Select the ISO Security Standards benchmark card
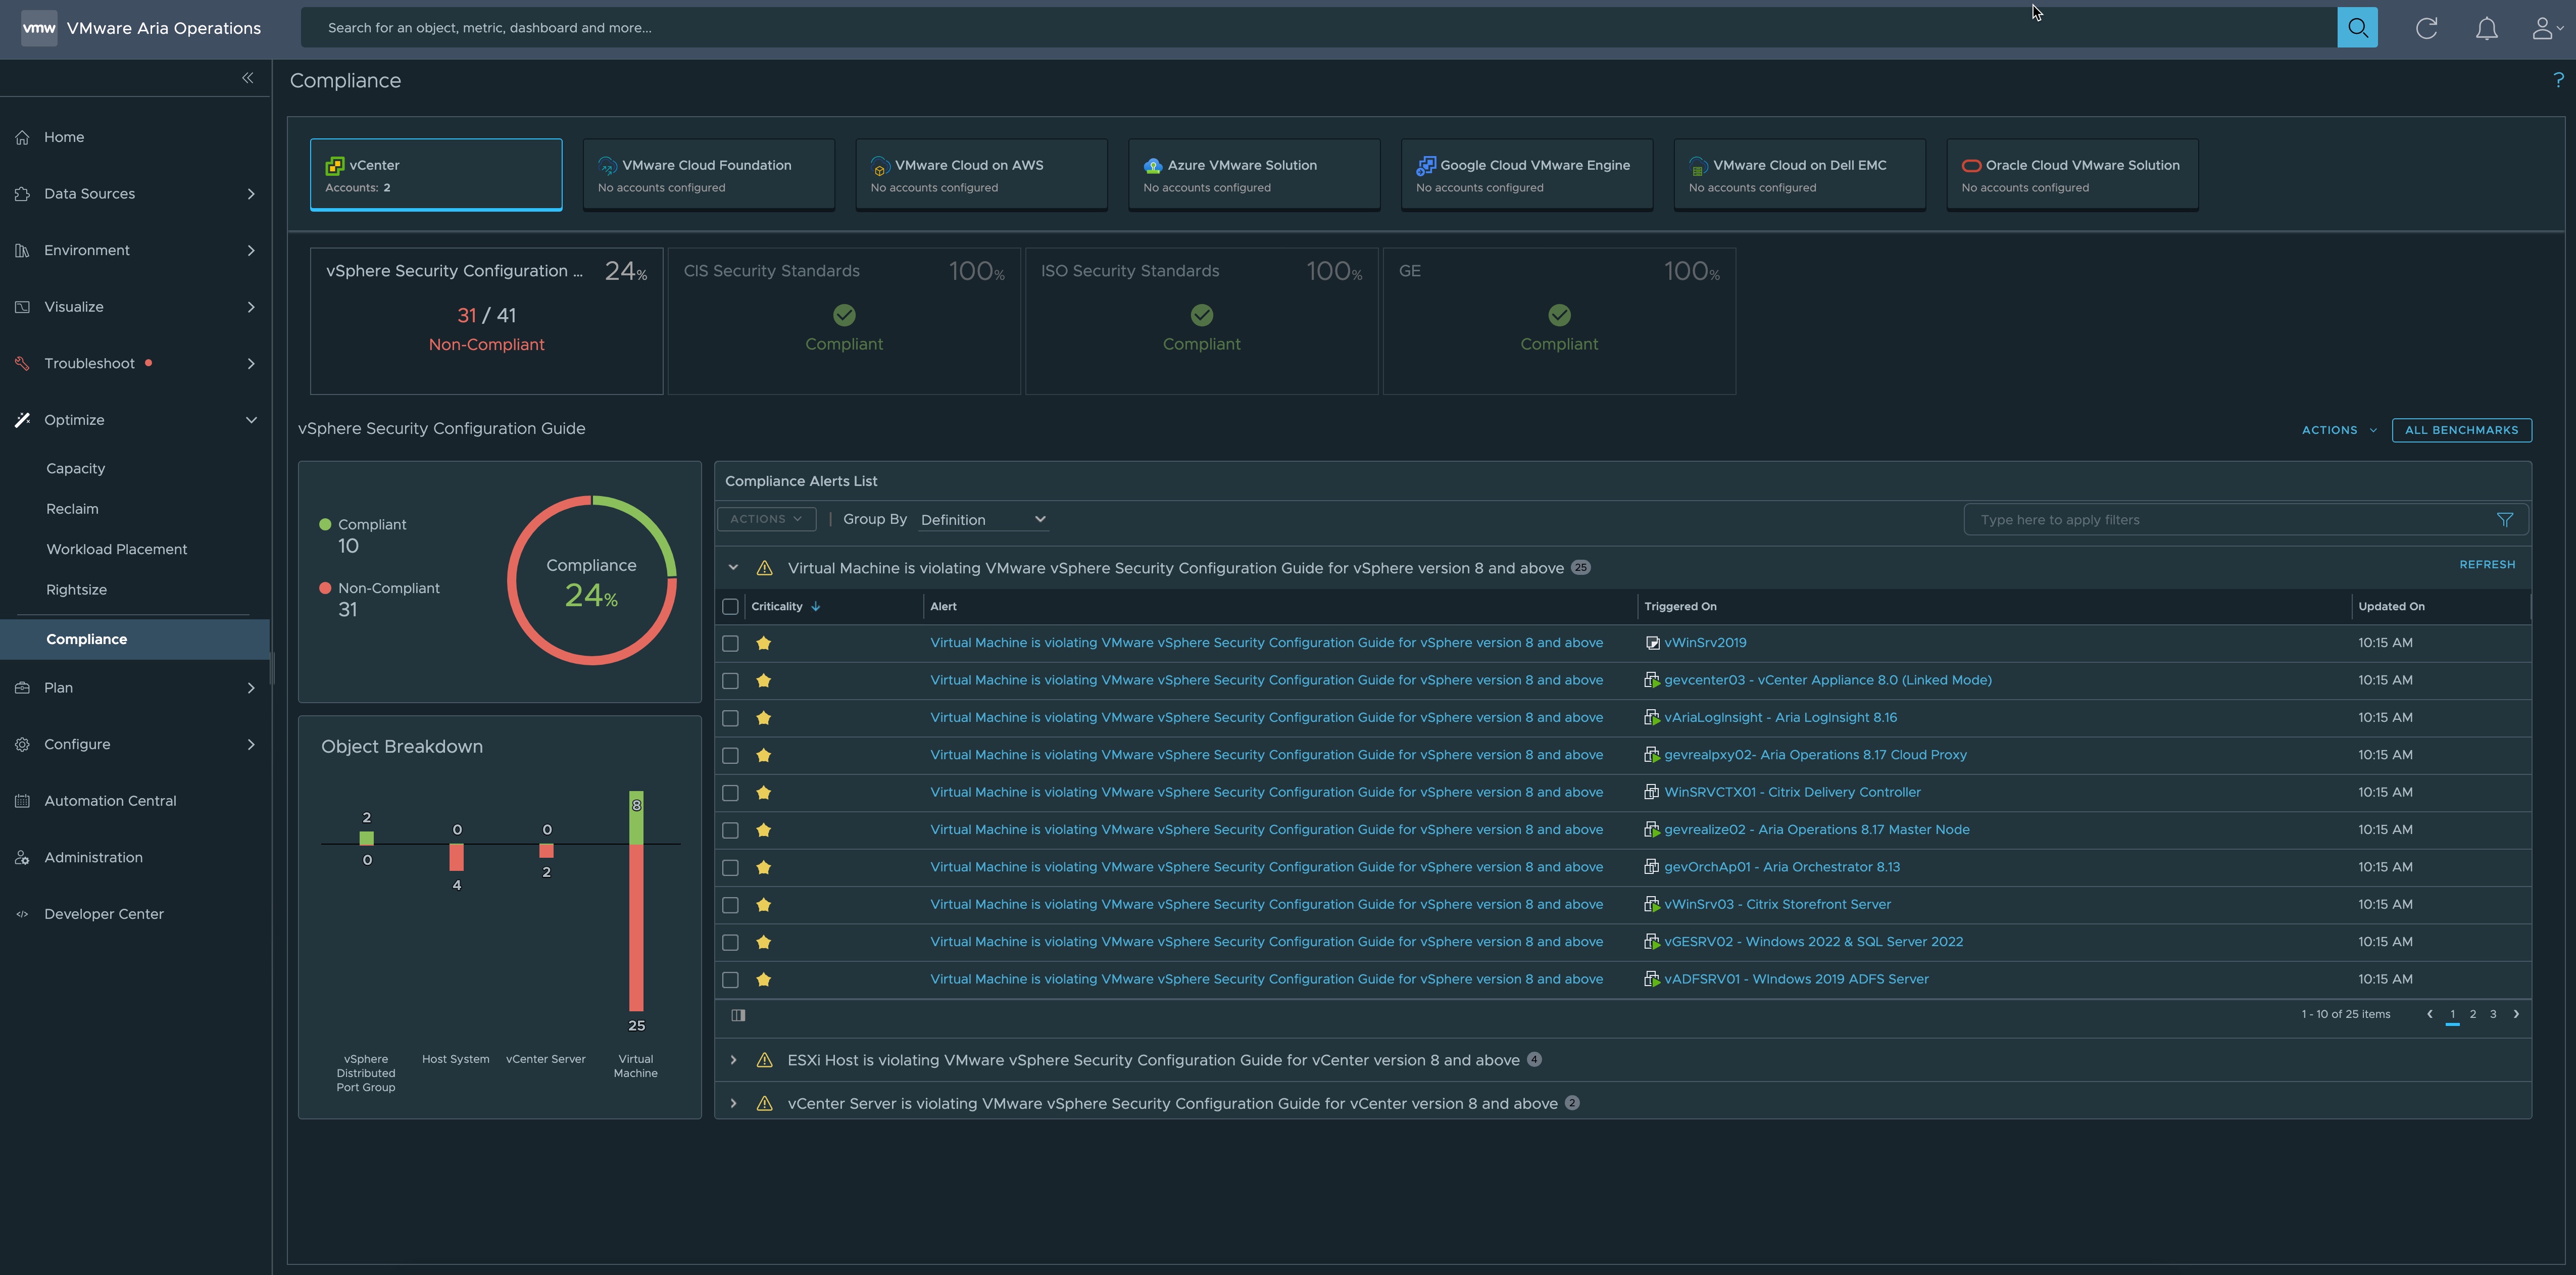 [x=1201, y=321]
